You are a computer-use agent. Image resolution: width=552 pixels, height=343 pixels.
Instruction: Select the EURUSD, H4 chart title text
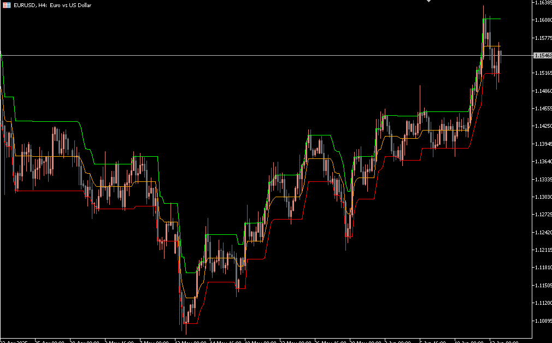(x=52, y=5)
